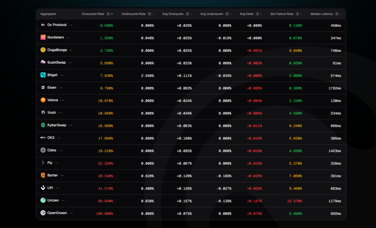Image resolution: width=376 pixels, height=228 pixels.
Task: Follow the arrow next to LiFi
Action: (x=57, y=188)
